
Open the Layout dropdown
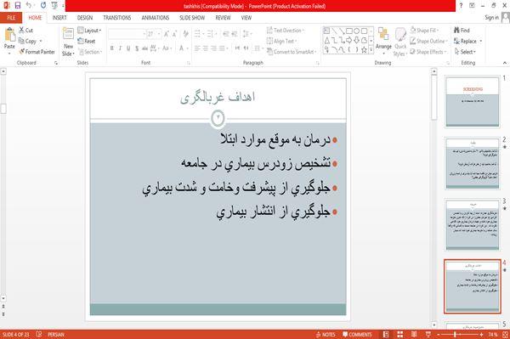tap(89, 31)
